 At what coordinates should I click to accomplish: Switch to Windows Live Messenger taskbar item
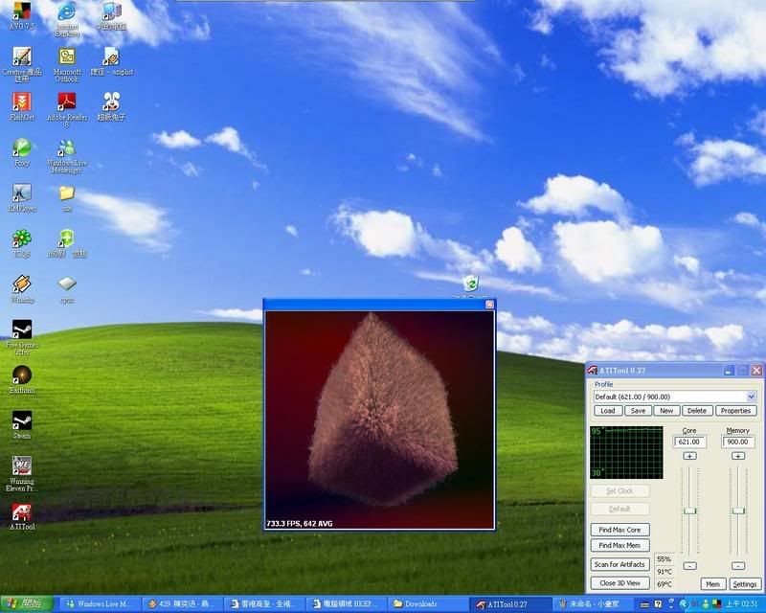tap(100, 603)
